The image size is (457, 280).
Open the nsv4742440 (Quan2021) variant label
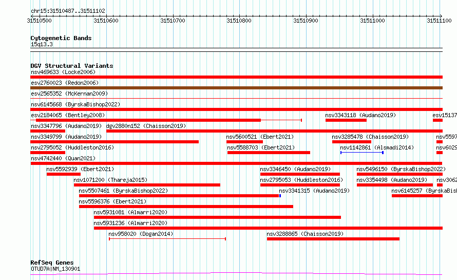point(63,158)
